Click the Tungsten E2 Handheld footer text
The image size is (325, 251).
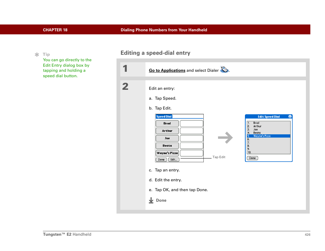click(x=67, y=234)
